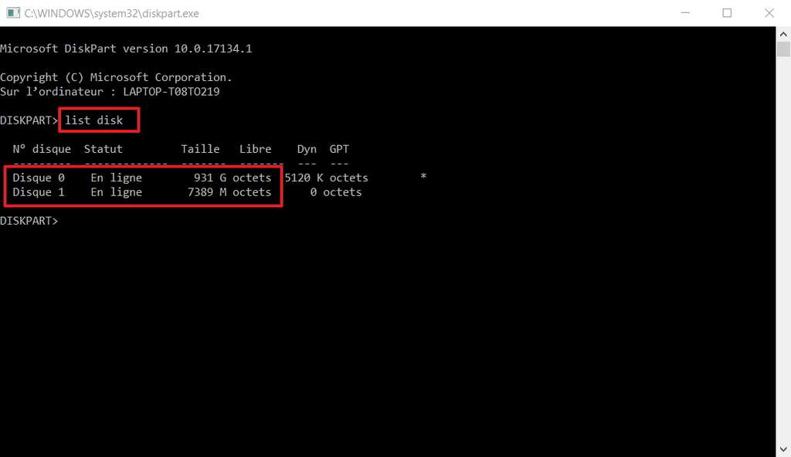Click the 'list disk' command text

tap(93, 120)
